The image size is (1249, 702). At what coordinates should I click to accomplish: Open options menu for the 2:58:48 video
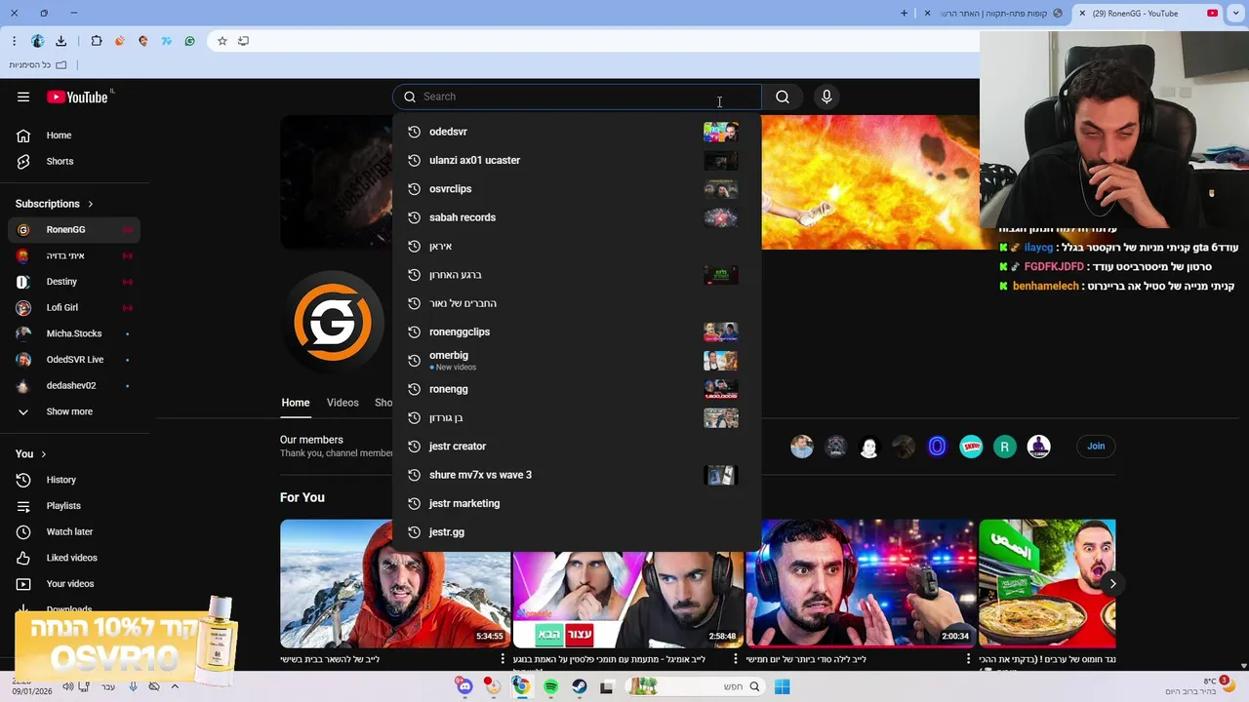coord(736,660)
